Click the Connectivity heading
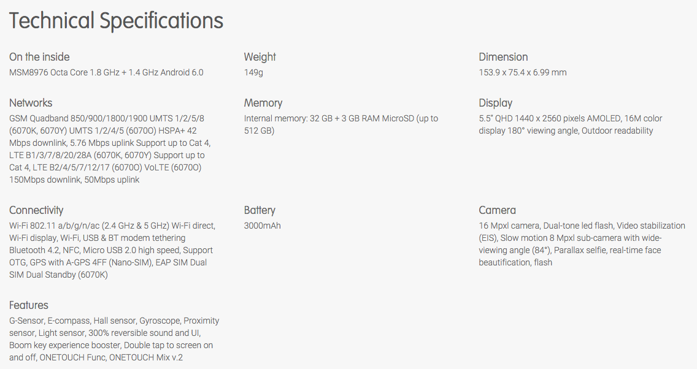 click(36, 210)
